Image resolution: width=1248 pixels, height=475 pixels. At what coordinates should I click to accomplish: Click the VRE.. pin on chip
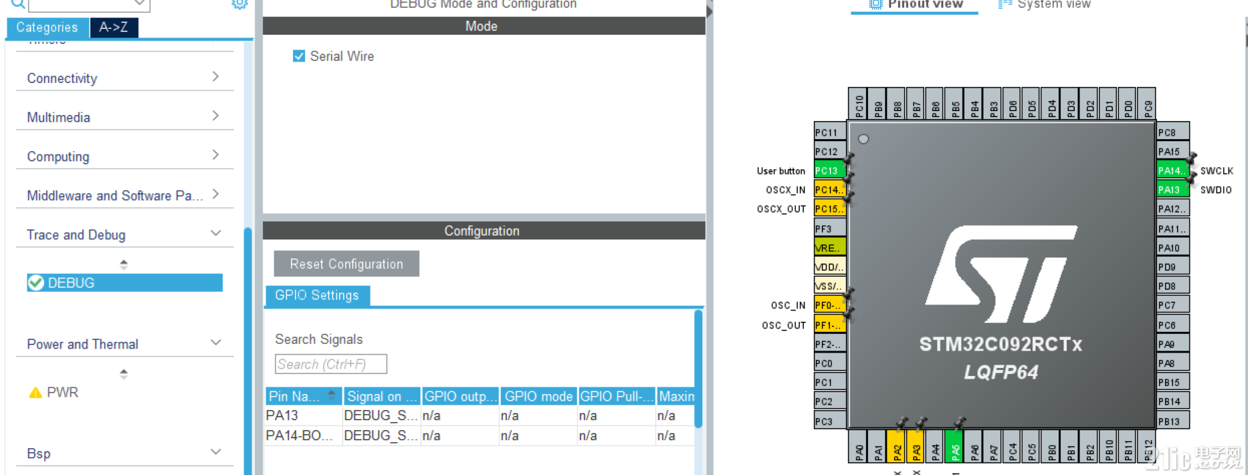[x=830, y=248]
